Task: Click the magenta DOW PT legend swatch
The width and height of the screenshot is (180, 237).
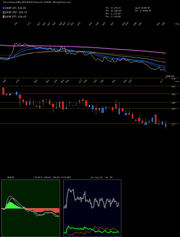Action: click(x=4, y=17)
